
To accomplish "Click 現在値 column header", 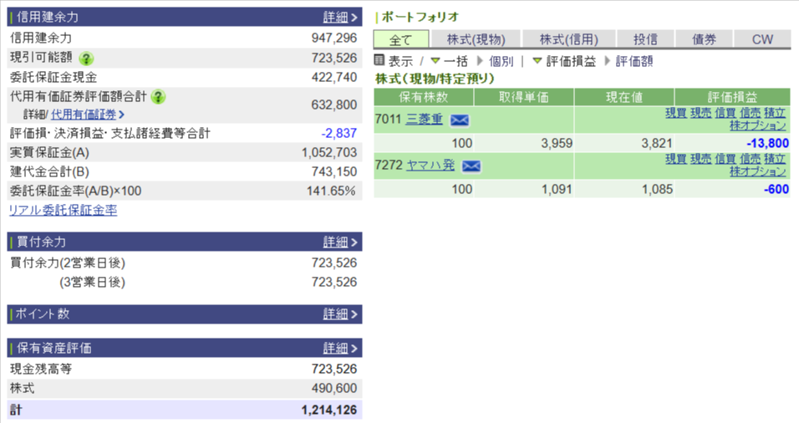I will click(624, 97).
